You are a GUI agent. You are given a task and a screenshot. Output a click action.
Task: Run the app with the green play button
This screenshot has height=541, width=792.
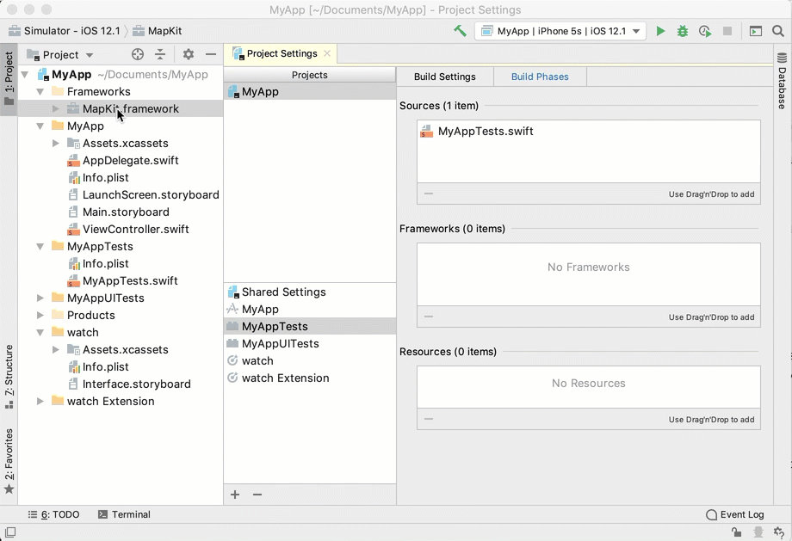(x=660, y=31)
